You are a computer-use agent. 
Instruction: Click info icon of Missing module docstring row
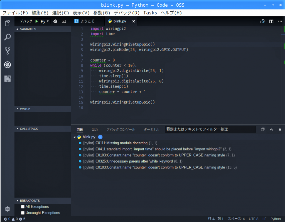pyautogui.click(x=80, y=143)
